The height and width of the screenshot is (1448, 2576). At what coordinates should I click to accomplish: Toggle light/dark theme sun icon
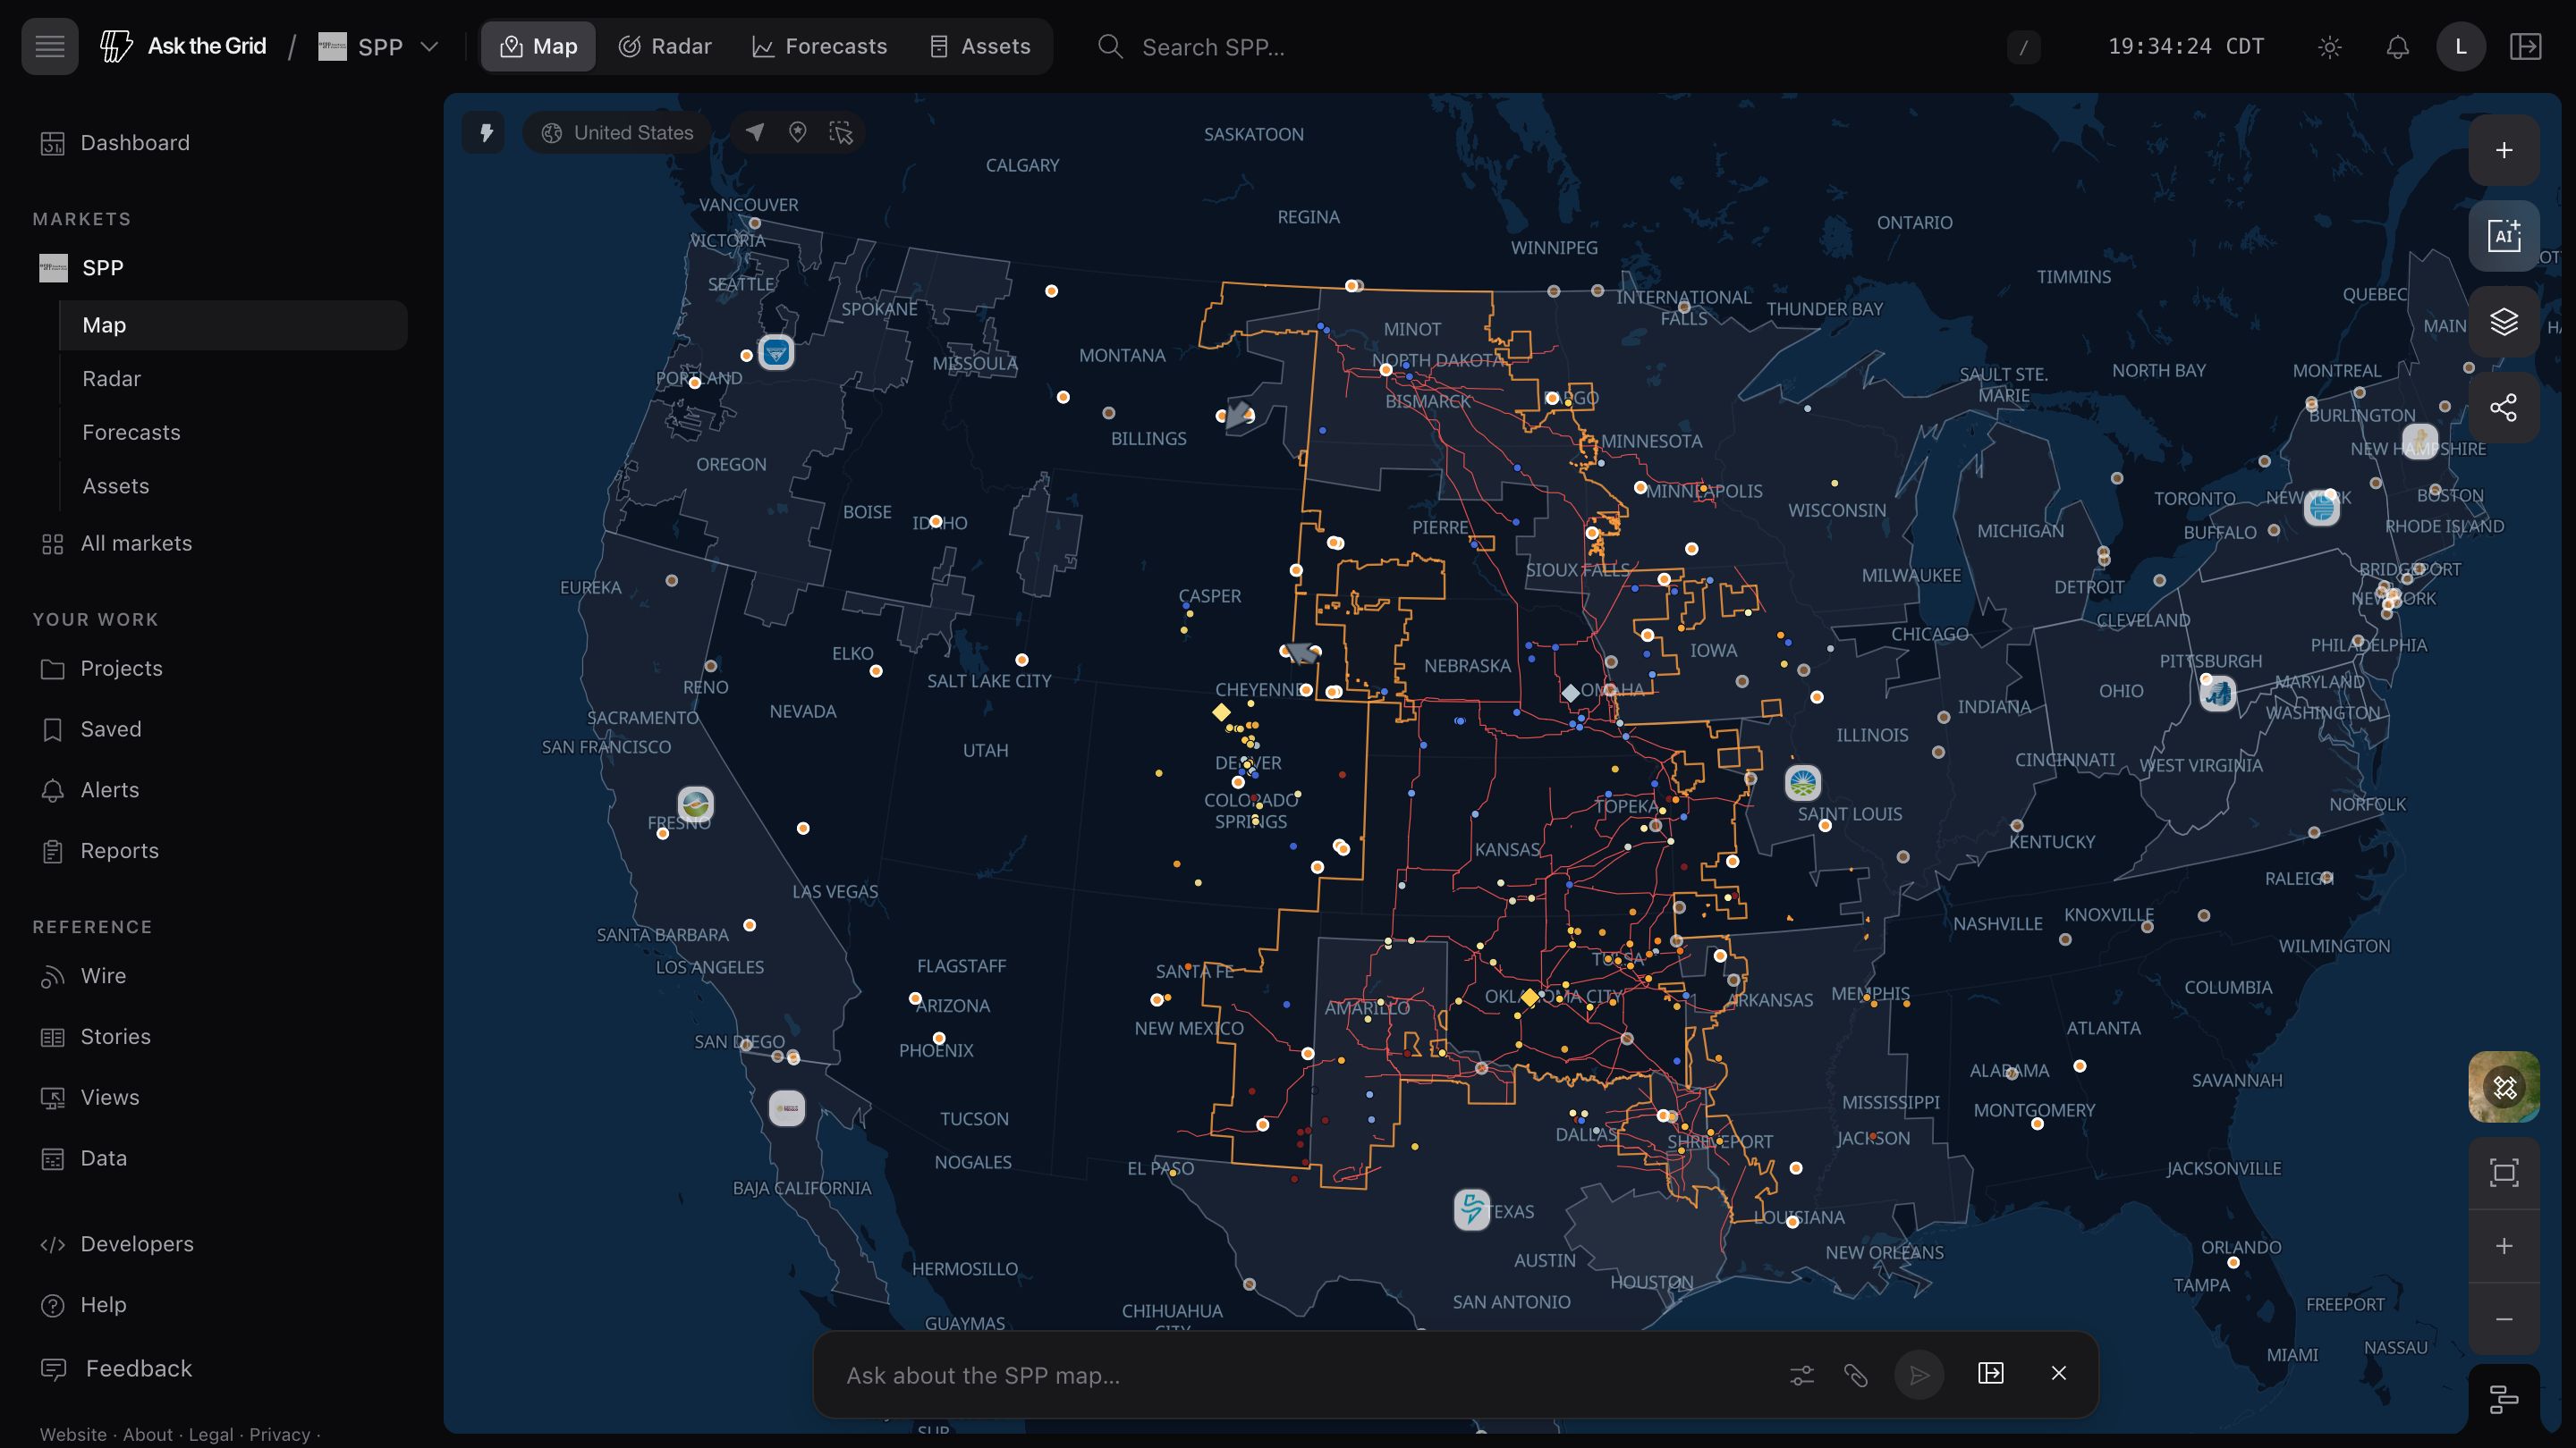pyautogui.click(x=2329, y=47)
